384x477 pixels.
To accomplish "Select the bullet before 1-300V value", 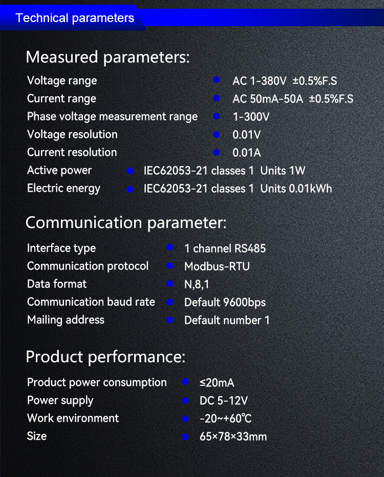I will coord(216,116).
